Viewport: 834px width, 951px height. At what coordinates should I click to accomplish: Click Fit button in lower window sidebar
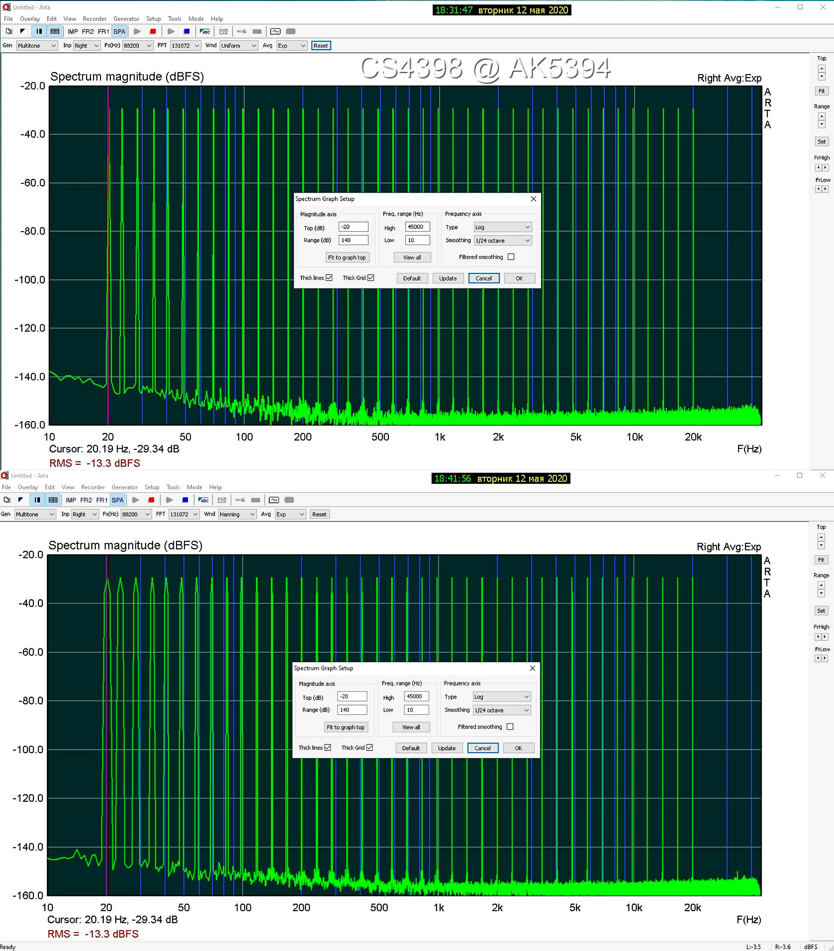(821, 560)
